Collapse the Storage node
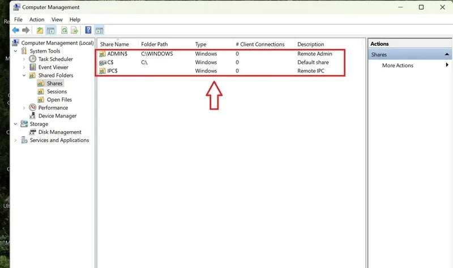The height and width of the screenshot is (268, 453). pos(16,124)
